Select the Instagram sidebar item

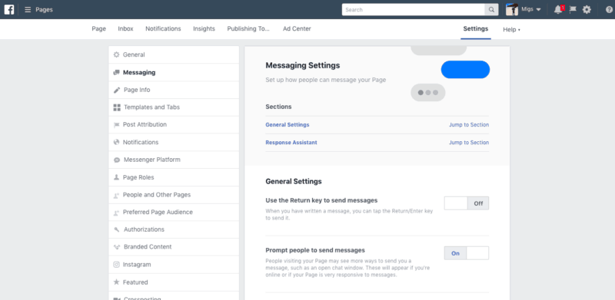tap(174, 265)
